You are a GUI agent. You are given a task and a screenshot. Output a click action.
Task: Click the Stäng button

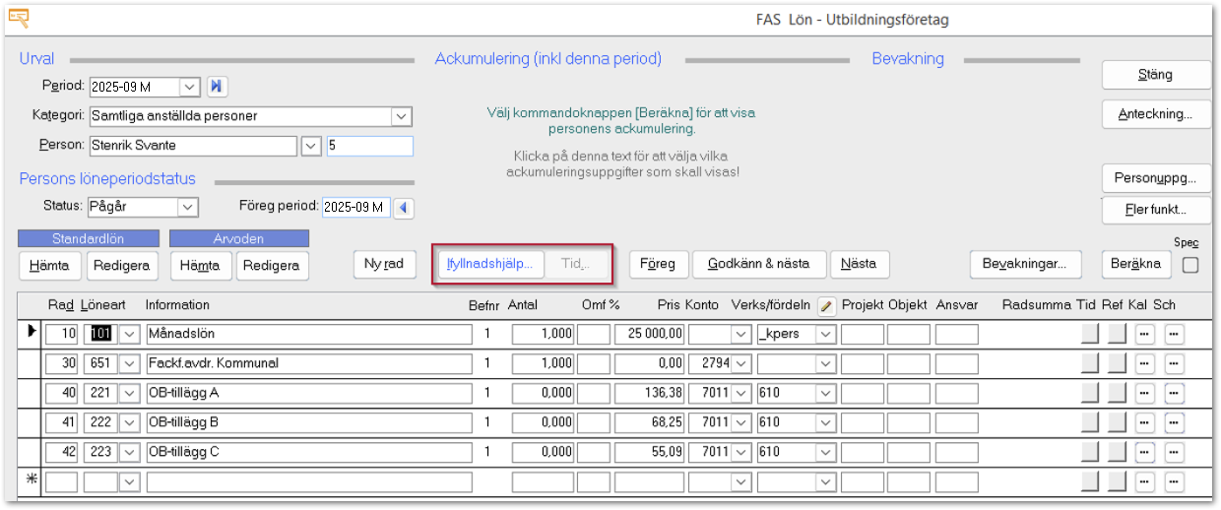(x=1155, y=75)
